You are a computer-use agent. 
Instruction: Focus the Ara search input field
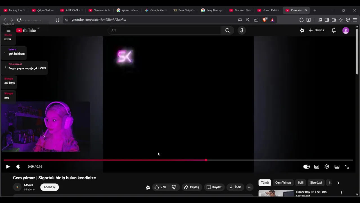164,30
